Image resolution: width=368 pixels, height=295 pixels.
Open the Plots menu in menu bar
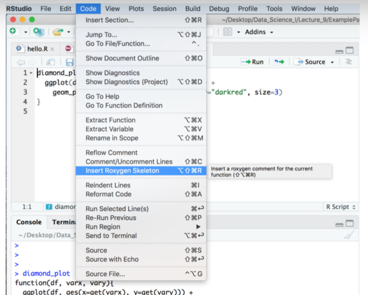click(136, 8)
